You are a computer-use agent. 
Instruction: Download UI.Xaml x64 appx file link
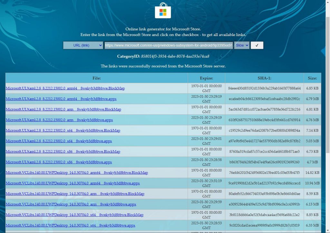click(x=59, y=141)
